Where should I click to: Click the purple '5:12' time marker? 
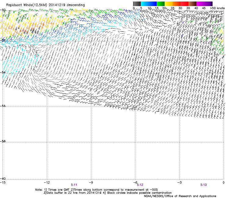click(x=140, y=185)
